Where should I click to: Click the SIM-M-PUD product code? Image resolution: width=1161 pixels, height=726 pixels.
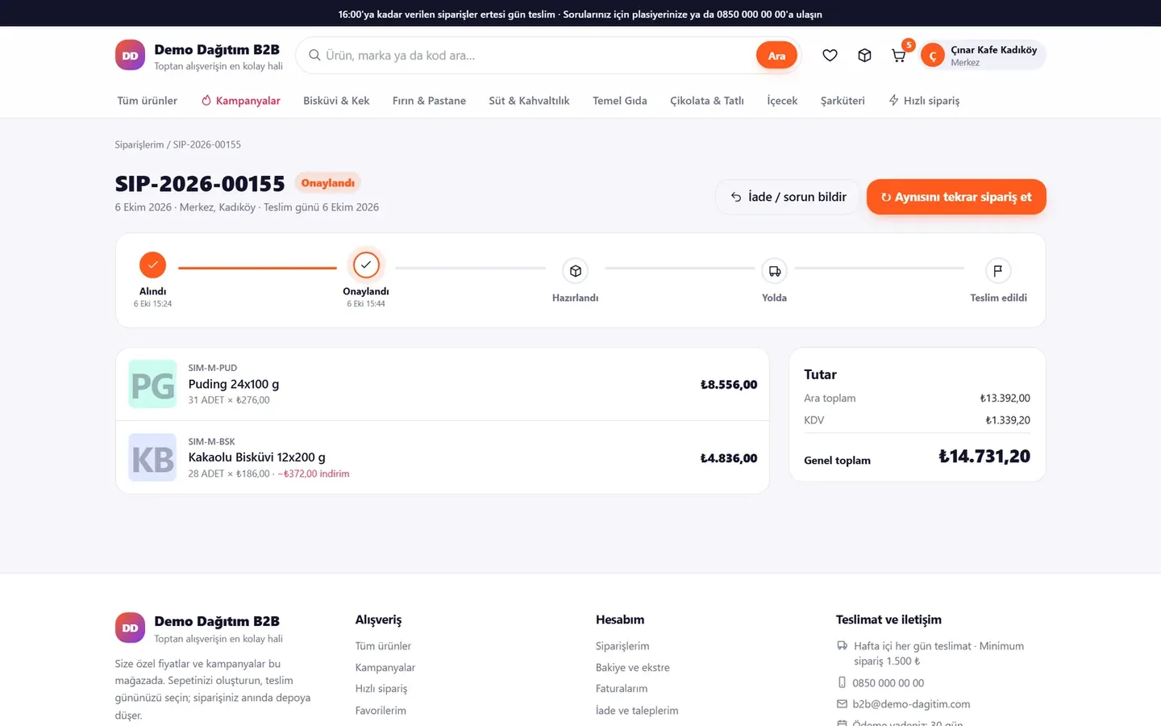213,368
